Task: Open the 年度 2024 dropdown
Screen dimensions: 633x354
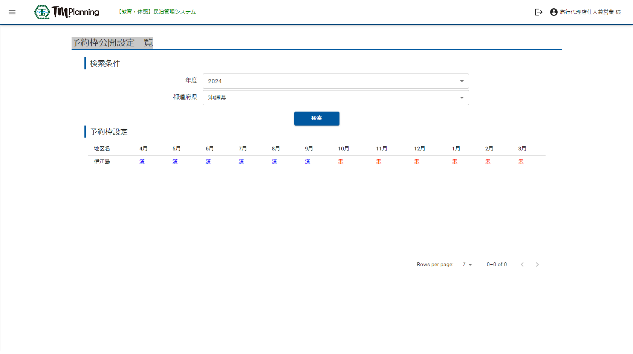Action: coord(335,81)
